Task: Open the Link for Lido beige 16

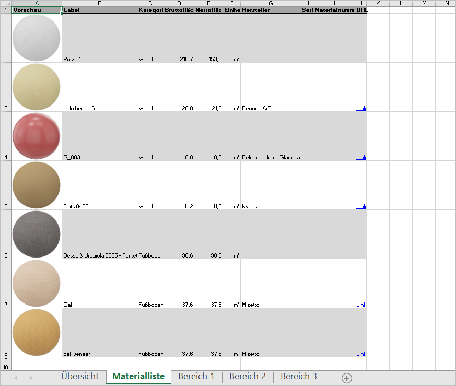Action: (x=361, y=108)
